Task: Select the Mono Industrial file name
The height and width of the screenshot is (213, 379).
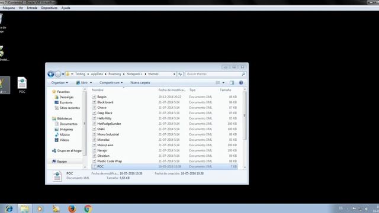Action: pyautogui.click(x=108, y=134)
